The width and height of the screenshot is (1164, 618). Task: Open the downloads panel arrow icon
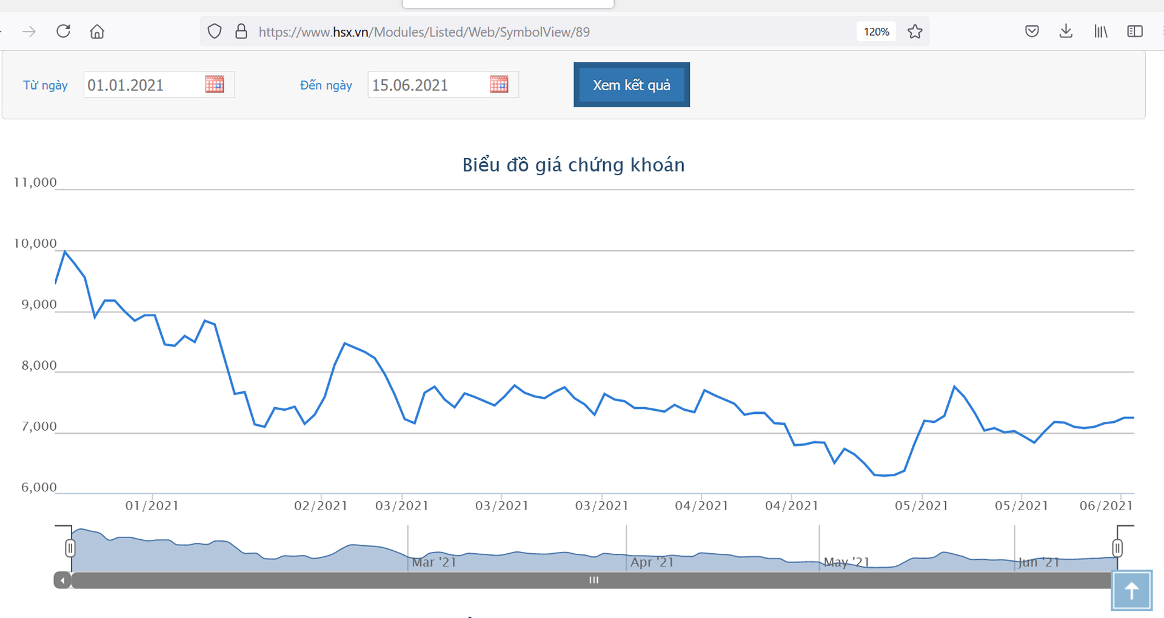tap(1066, 32)
